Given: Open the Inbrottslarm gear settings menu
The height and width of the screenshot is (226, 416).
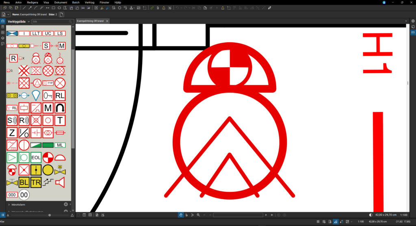Looking at the screenshot, I should coord(65,204).
